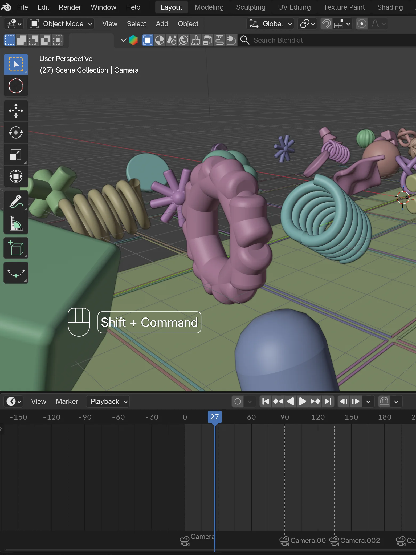Choose BlendKit add-ons plug icon
The image size is (416, 555).
(231, 40)
